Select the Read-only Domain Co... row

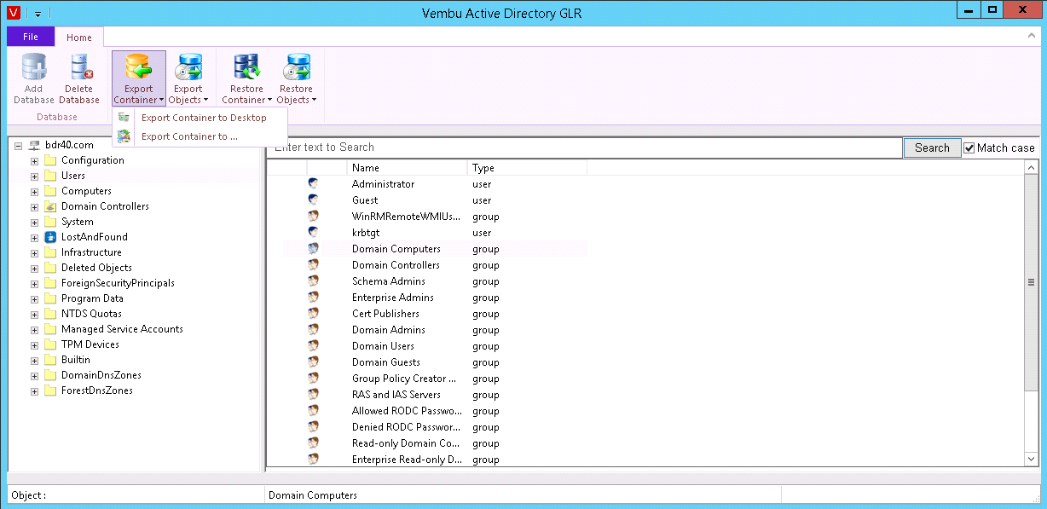coord(435,443)
